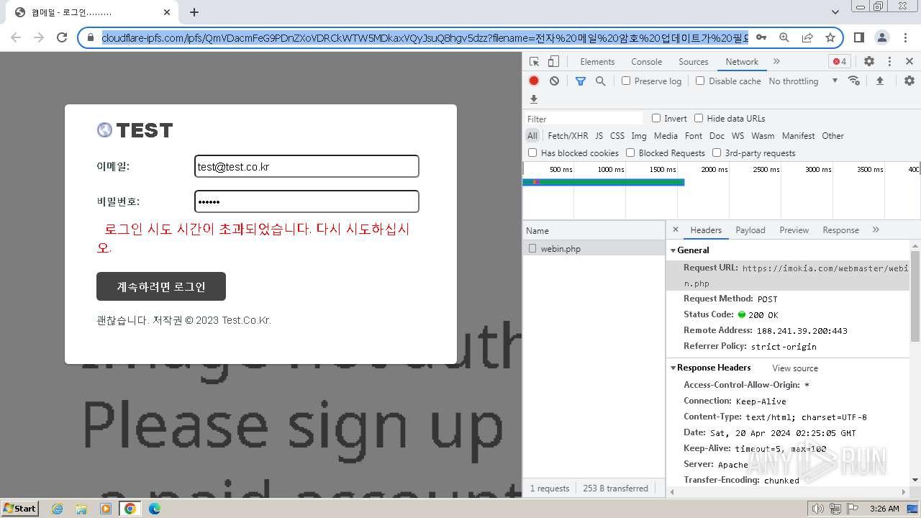The height and width of the screenshot is (518, 921).
Task: Check 3rd-party requests checkbox
Action: [x=717, y=153]
